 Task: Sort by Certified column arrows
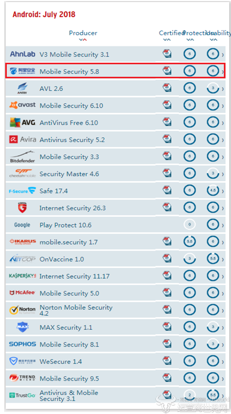coord(167,40)
